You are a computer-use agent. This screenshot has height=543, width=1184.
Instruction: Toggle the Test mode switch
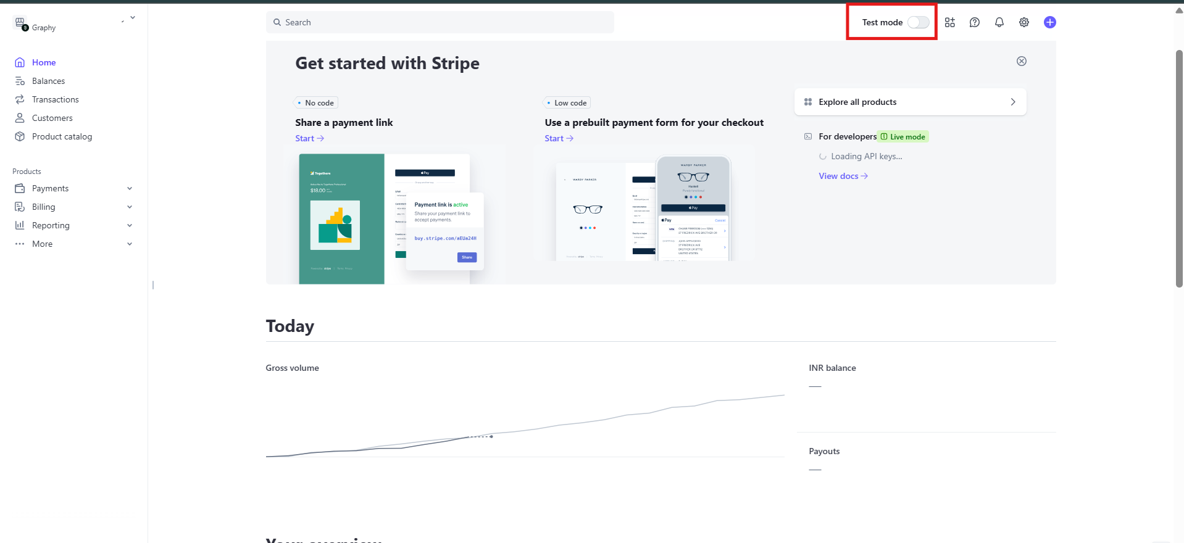pyautogui.click(x=918, y=22)
